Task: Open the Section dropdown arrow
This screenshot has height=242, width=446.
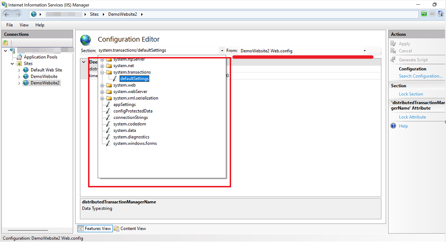Action: pos(222,51)
